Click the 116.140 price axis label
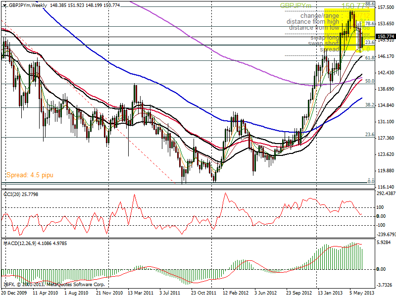Viewport: 396px width, 297px height. pyautogui.click(x=386, y=187)
